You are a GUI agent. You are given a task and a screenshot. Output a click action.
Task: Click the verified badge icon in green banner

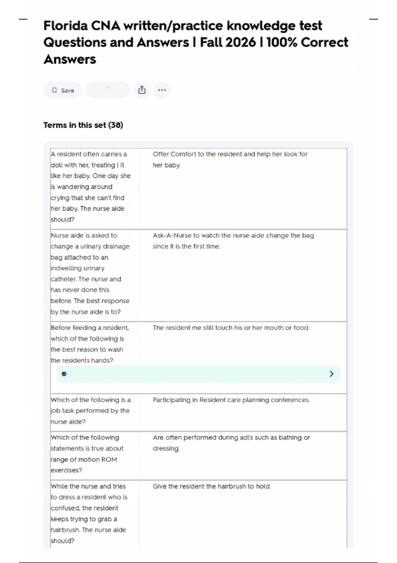click(x=64, y=374)
